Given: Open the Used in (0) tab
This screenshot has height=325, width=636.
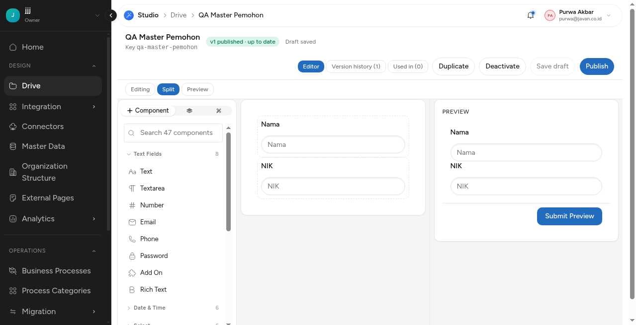Looking at the screenshot, I should click(408, 66).
